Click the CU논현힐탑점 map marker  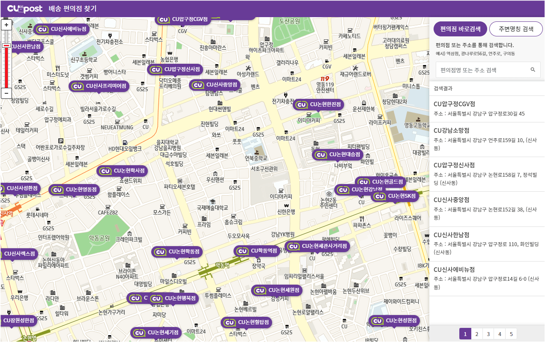(x=247, y=322)
